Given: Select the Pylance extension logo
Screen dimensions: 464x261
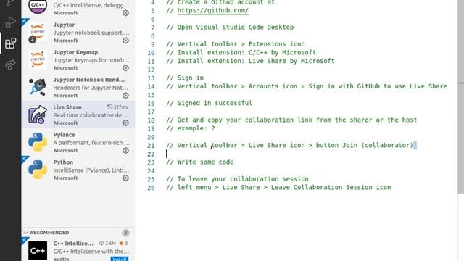Looking at the screenshot, I should (38, 142).
